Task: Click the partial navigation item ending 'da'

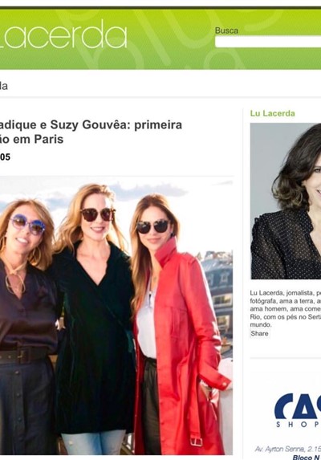Action: pyautogui.click(x=4, y=86)
